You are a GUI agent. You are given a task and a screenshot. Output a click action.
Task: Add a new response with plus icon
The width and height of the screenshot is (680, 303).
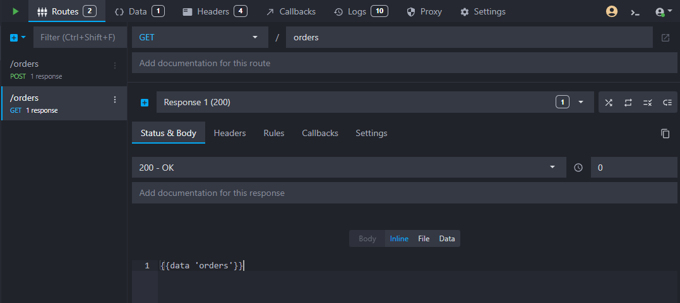pyautogui.click(x=144, y=103)
